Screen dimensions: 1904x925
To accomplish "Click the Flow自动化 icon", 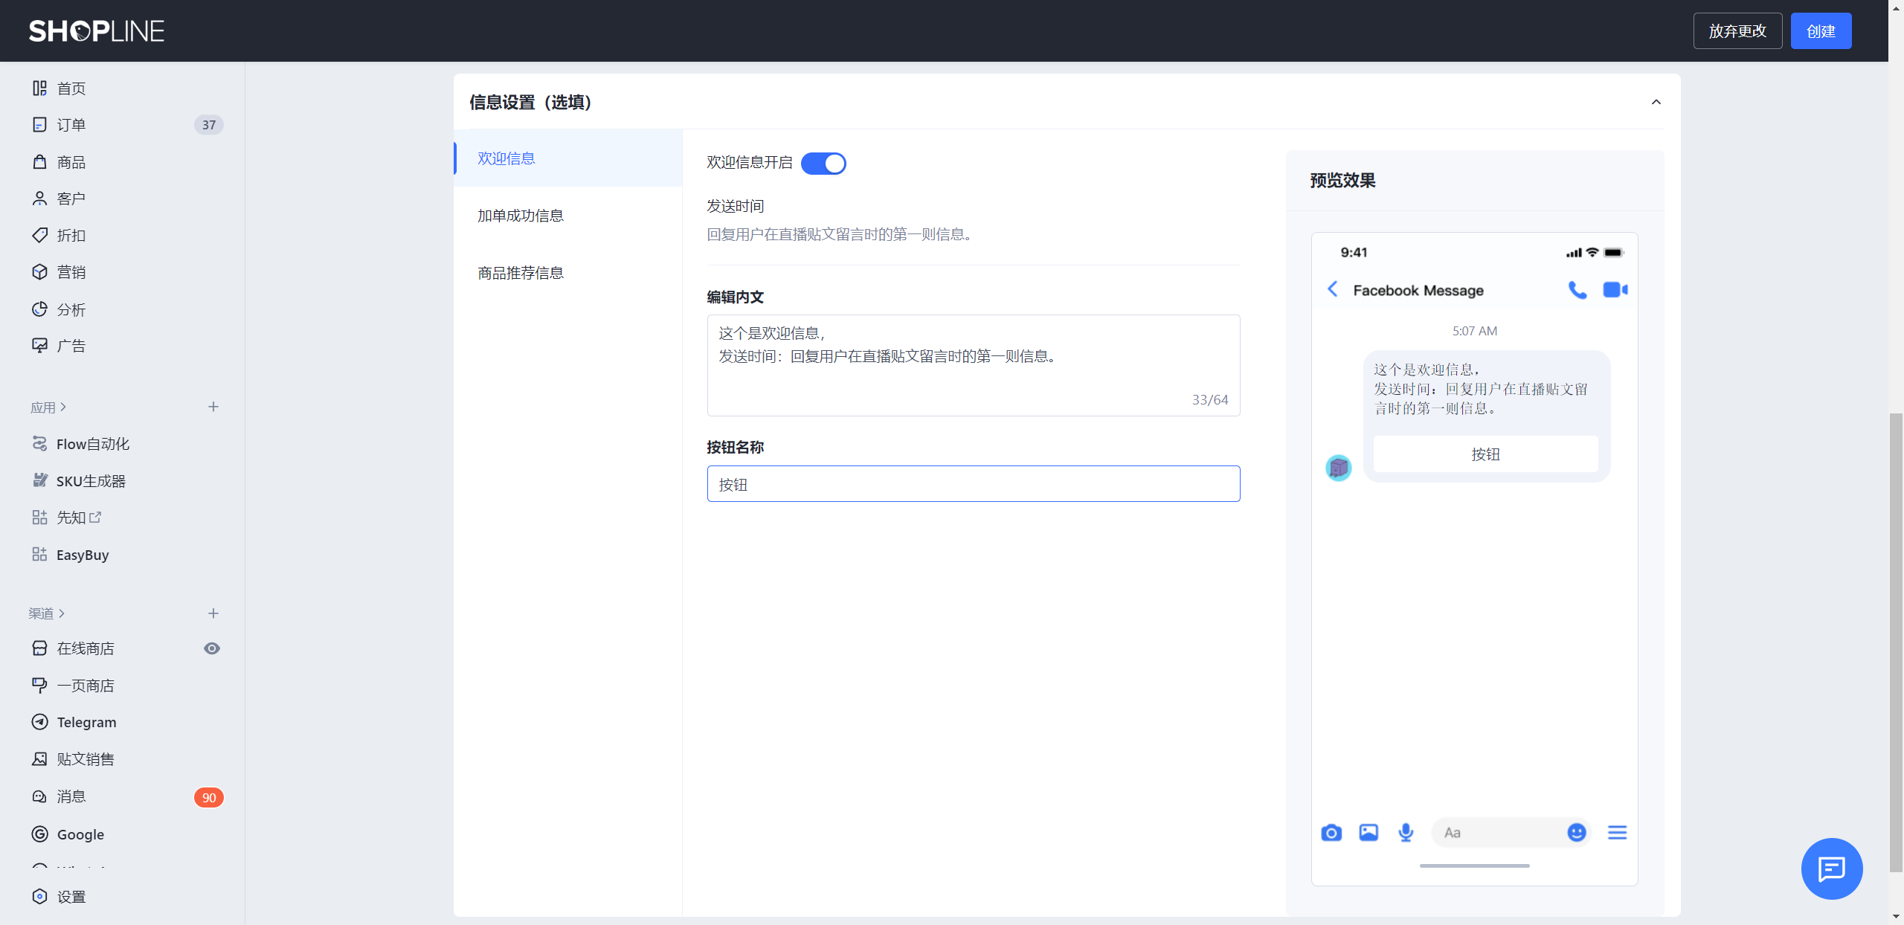I will tap(39, 444).
